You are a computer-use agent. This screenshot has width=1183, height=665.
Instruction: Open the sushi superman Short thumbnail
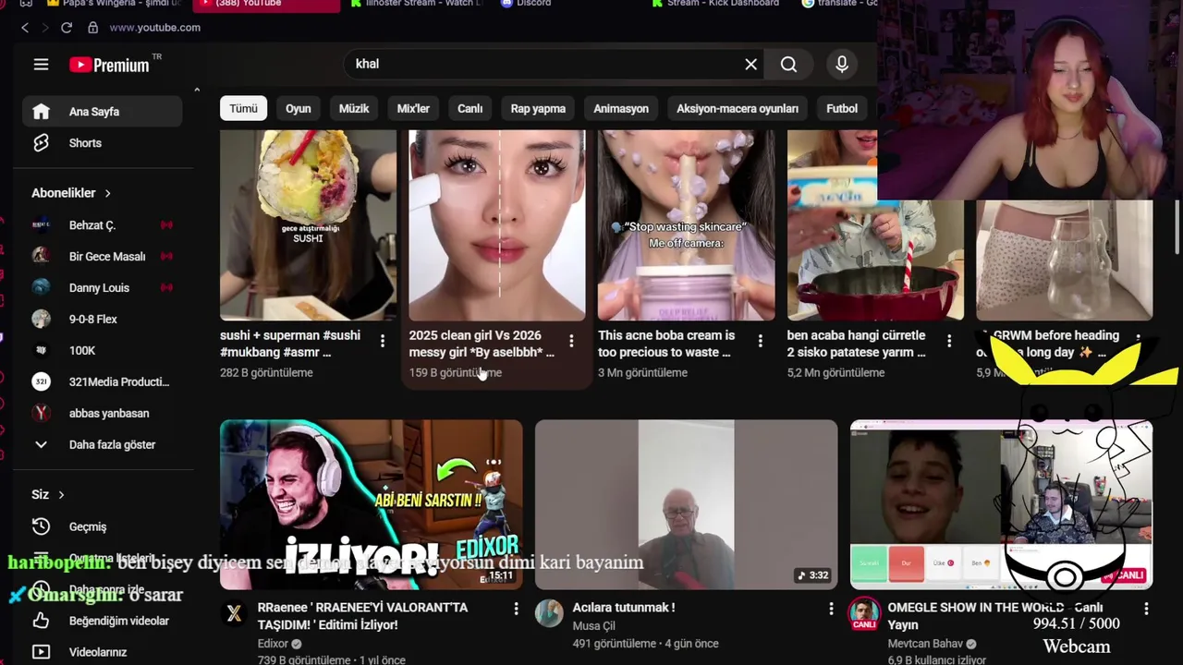308,224
